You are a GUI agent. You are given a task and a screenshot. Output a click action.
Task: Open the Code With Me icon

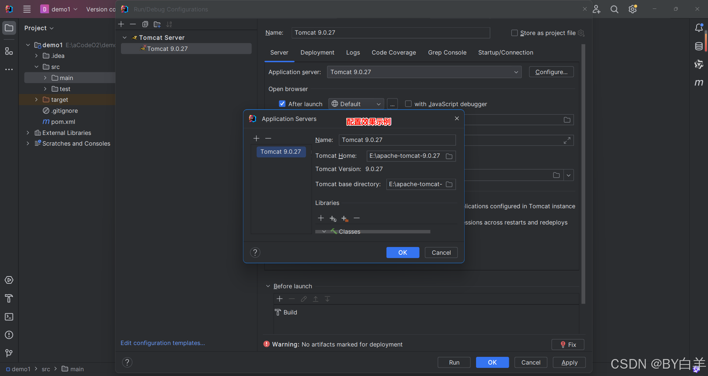(596, 9)
